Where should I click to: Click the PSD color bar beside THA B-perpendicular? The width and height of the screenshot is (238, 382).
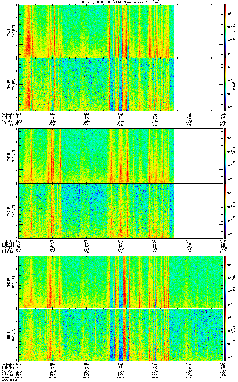pyautogui.click(x=225, y=31)
